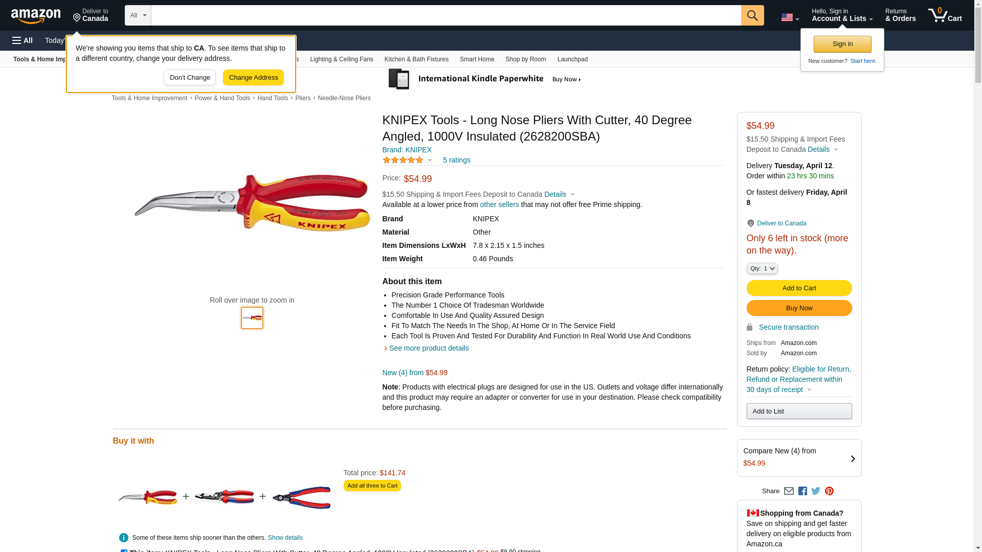
Task: Share the product on Facebook
Action: coord(802,491)
